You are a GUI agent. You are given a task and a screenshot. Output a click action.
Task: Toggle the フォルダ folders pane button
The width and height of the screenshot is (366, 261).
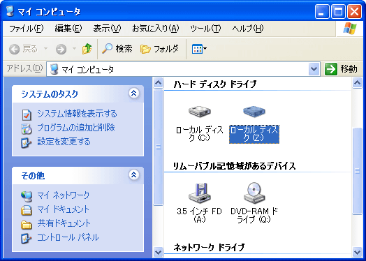159,49
